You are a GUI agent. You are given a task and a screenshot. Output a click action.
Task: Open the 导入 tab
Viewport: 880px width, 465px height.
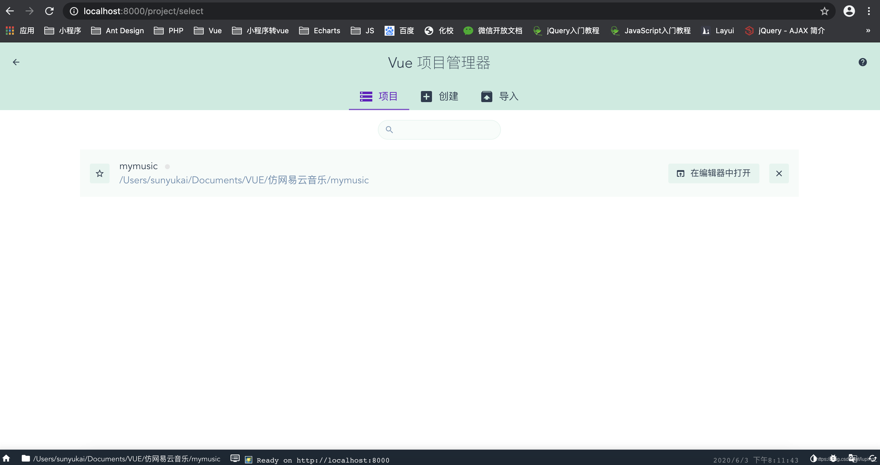click(499, 96)
